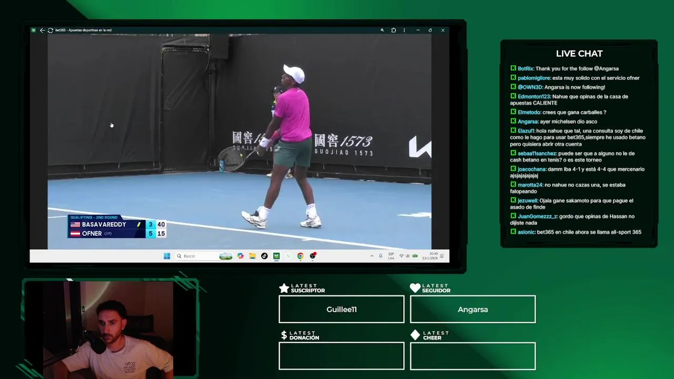Screen dimensions: 674x379
Task: Reload the bet365 page with the refresh icon
Action: point(51,30)
